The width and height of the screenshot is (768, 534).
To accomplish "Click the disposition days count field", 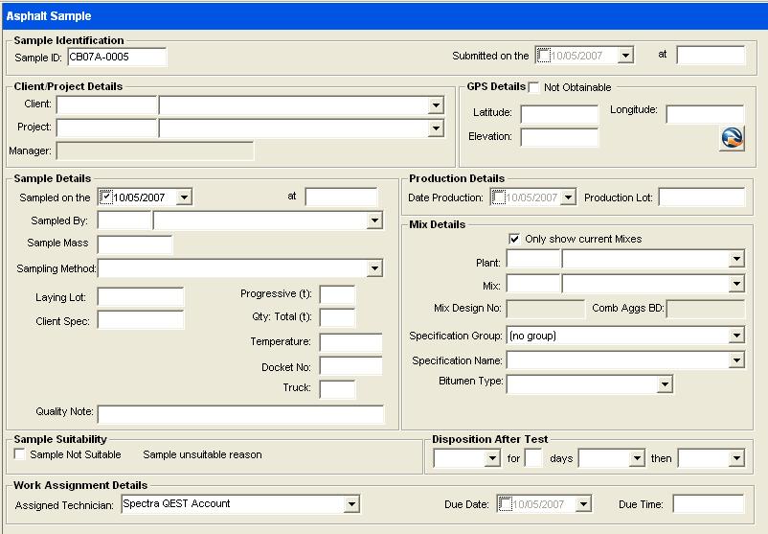I will click(533, 458).
